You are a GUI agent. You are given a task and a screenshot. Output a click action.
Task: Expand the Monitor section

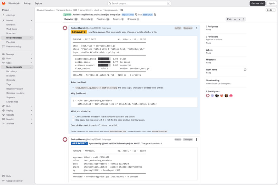coord(31,119)
